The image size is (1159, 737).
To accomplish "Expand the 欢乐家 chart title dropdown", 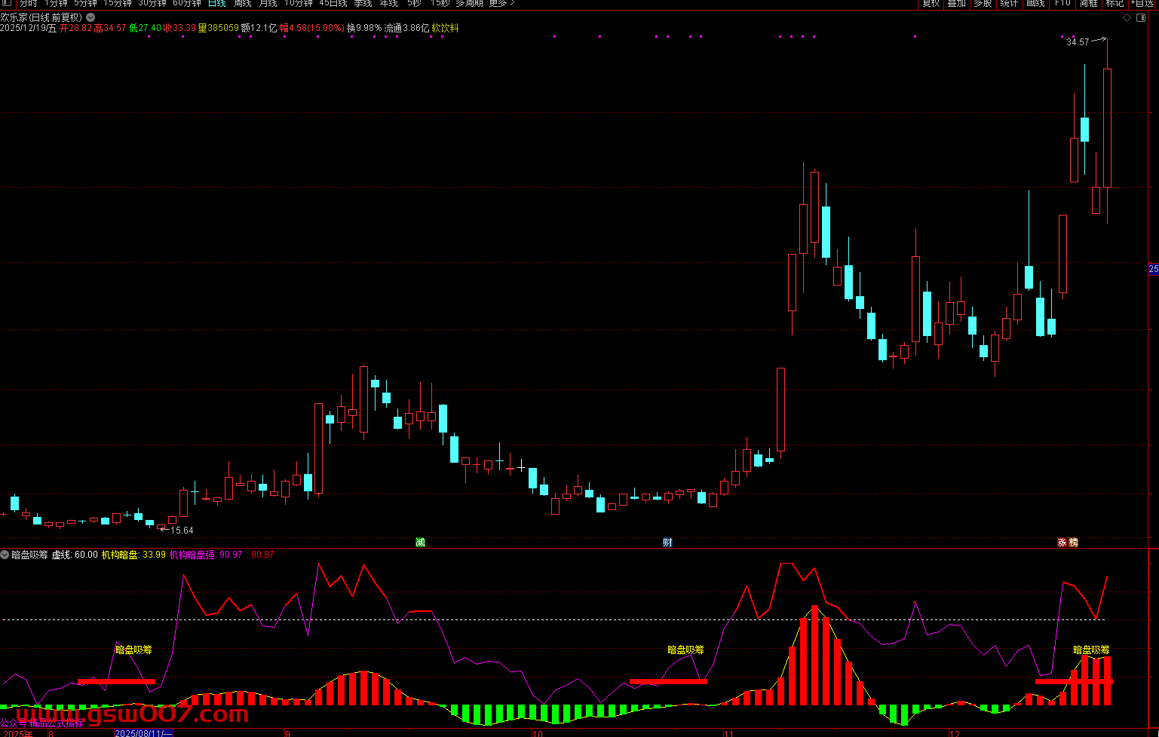I will tap(91, 17).
